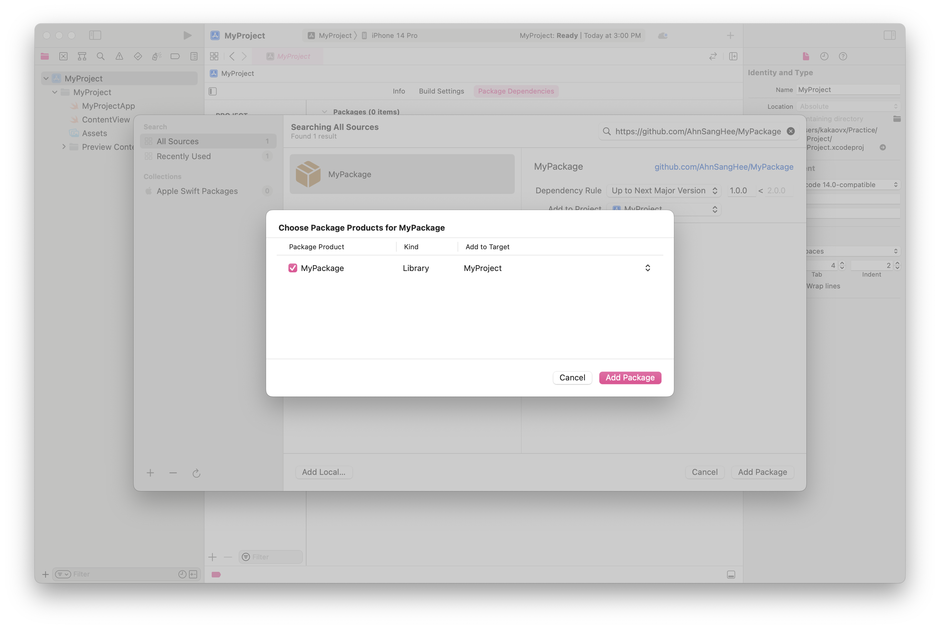Clear the package search URL field
Image resolution: width=940 pixels, height=629 pixels.
(x=790, y=131)
